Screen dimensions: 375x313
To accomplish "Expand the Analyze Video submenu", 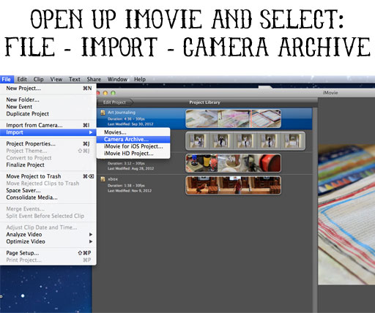I will click(48, 235).
